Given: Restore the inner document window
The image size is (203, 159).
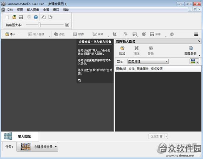Looking at the screenshot, I should click(x=195, y=9).
